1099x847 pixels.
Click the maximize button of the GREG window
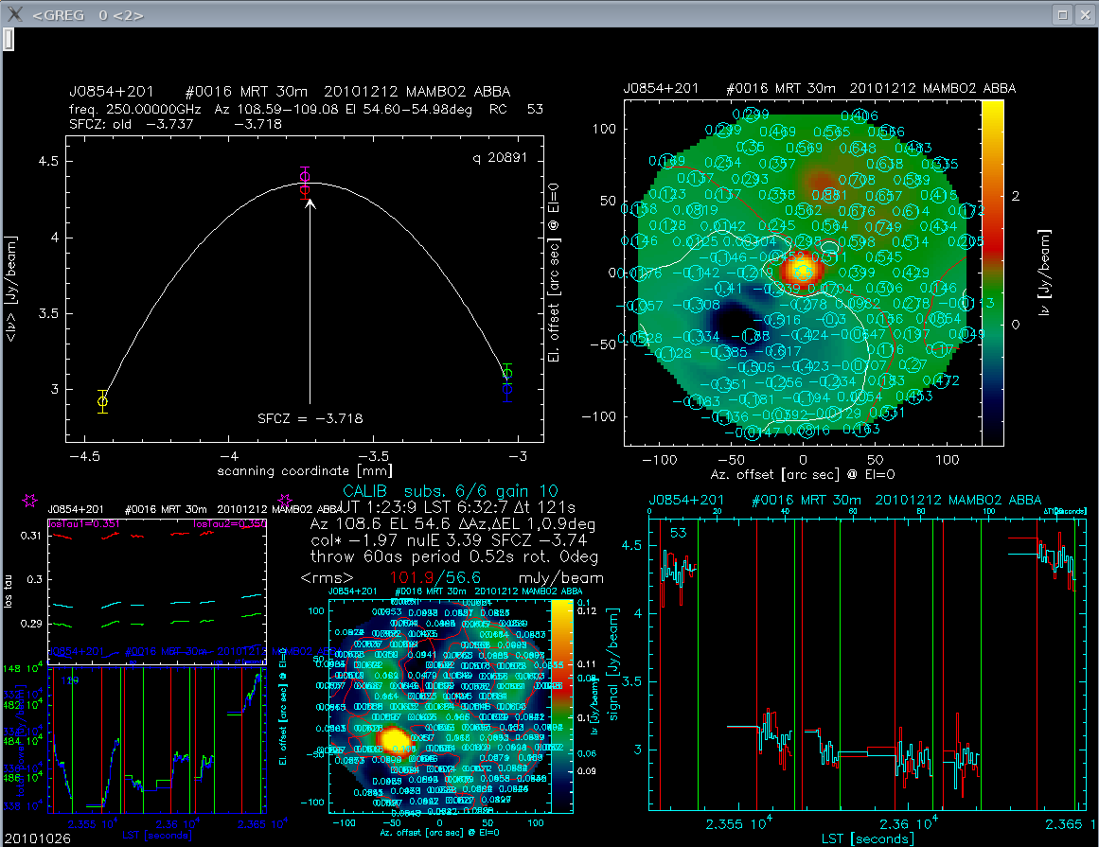(1063, 14)
